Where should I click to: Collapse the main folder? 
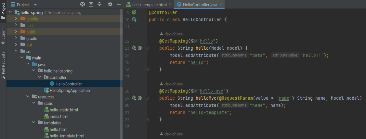(x=22, y=58)
